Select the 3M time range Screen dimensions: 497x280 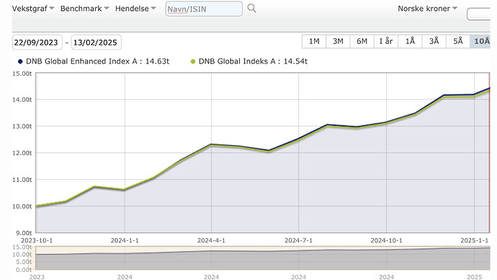point(338,41)
